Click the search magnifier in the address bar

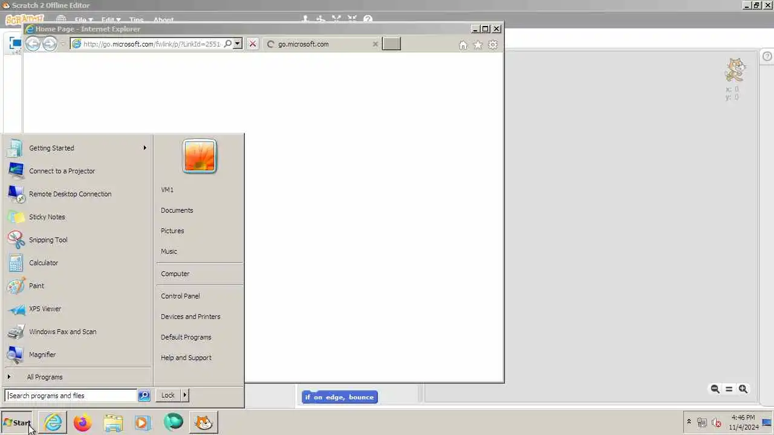(x=228, y=44)
